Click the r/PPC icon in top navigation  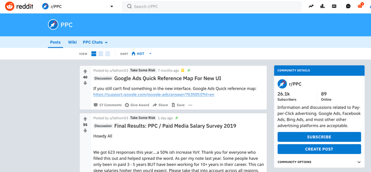tap(45, 6)
